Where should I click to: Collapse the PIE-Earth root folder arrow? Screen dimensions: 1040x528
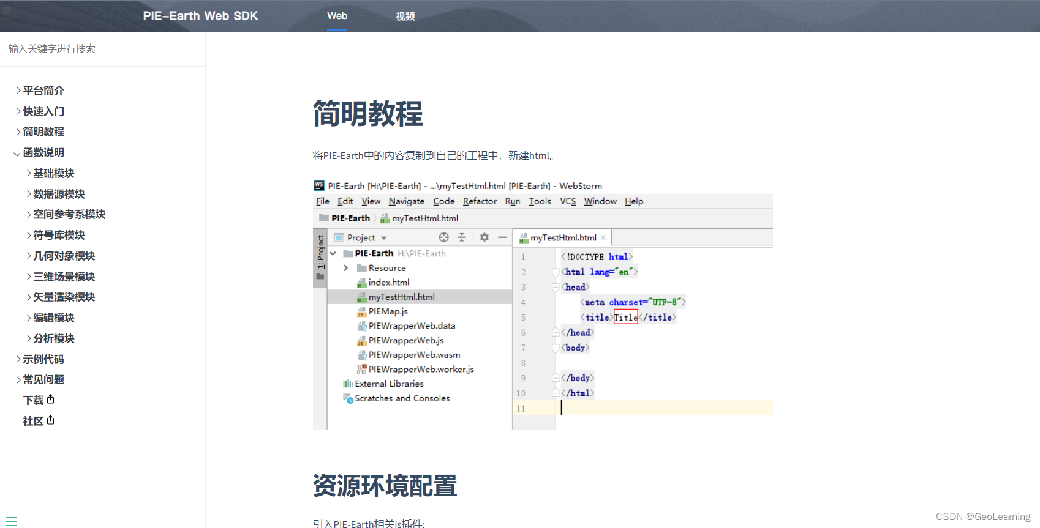[333, 253]
